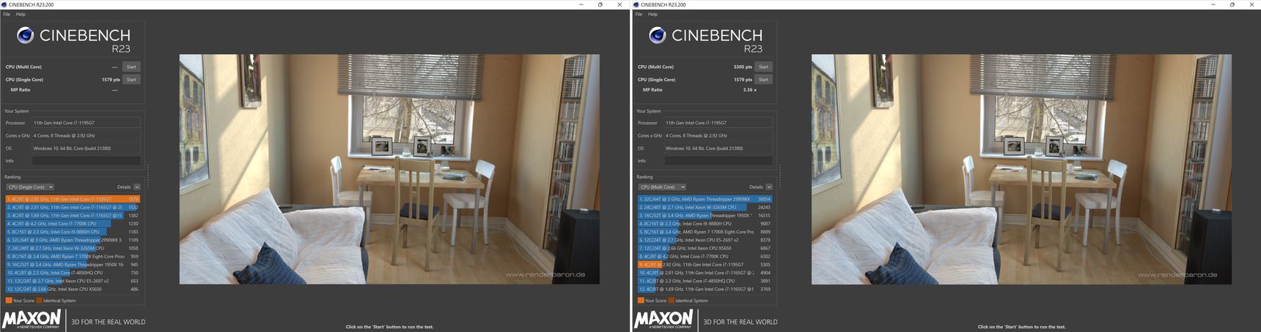Open the CPU (Multi Core) ranking dropdown
Viewport: 1261px width, 332px height.
662,187
